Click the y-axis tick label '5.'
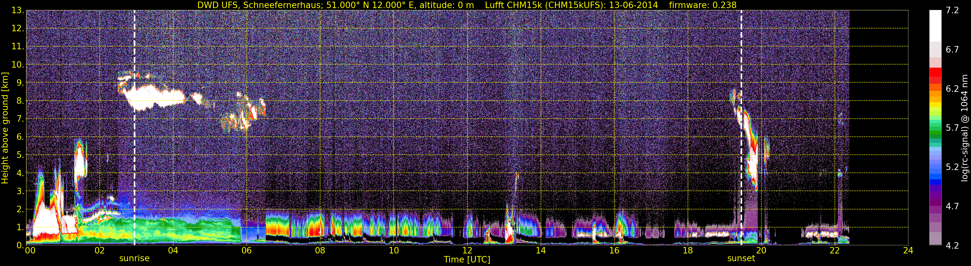The image size is (971, 266). tap(20, 155)
